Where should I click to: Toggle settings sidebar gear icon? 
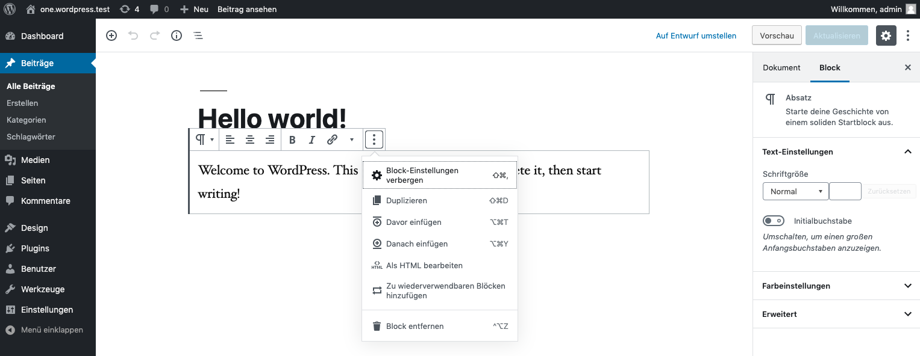coord(886,35)
